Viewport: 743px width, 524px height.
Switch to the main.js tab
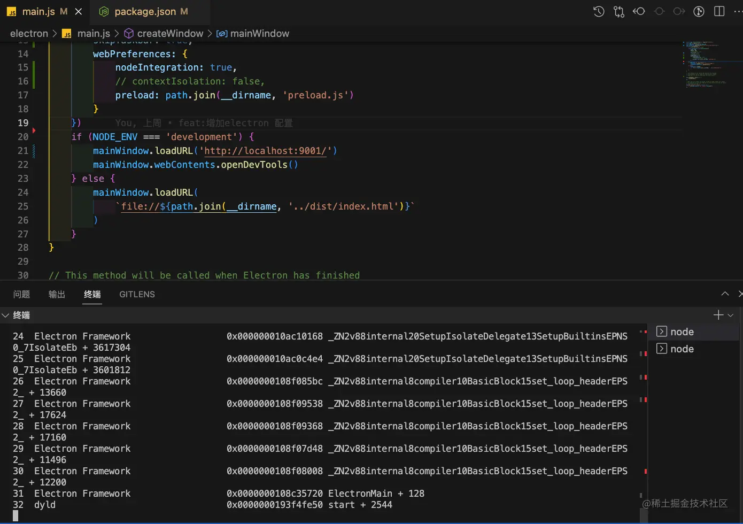(x=38, y=11)
